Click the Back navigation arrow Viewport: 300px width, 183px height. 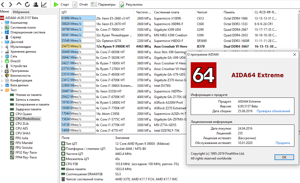tap(3, 4)
